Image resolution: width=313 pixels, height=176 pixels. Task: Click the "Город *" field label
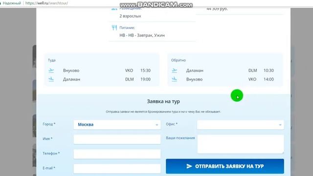click(x=49, y=124)
